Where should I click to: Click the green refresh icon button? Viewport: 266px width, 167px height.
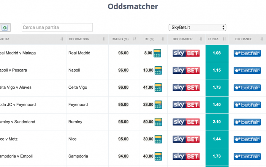(x=5, y=27)
